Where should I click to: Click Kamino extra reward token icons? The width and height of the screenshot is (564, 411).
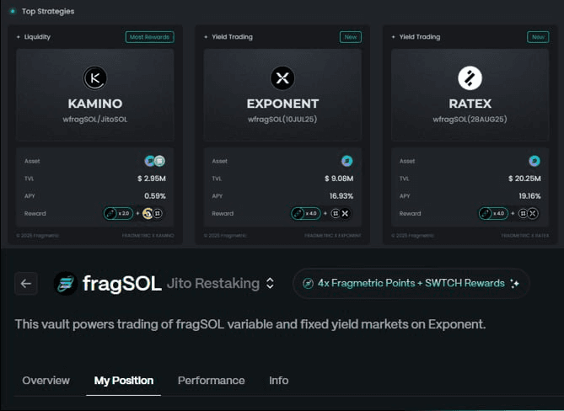153,213
